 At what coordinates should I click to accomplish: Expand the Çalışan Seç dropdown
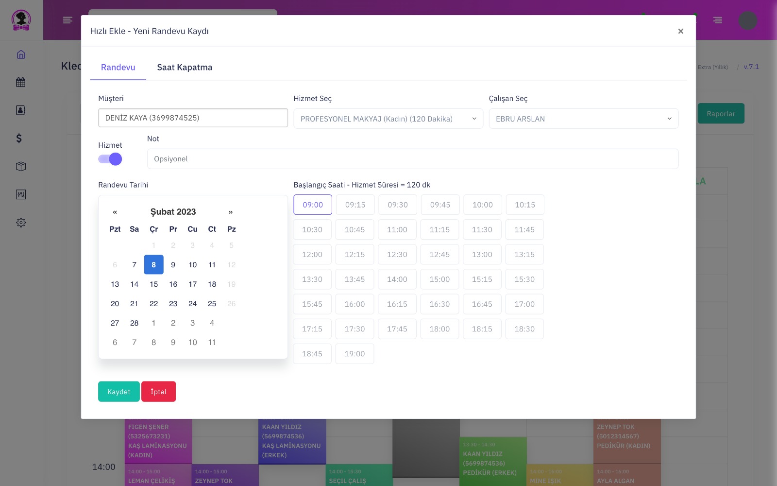point(583,119)
